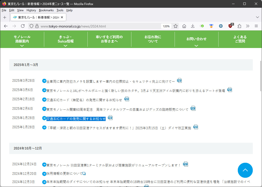Click the URL address bar
The image size is (262, 187).
tap(100, 26)
